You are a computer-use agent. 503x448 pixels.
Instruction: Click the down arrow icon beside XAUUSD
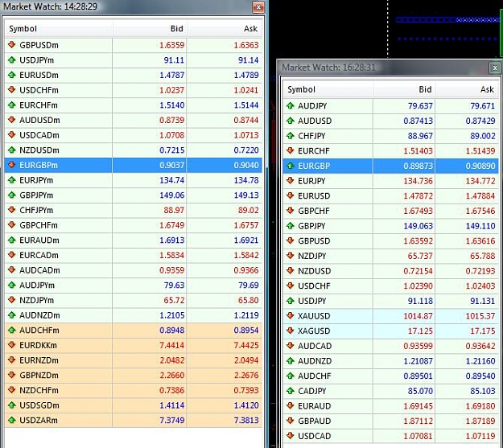[291, 316]
